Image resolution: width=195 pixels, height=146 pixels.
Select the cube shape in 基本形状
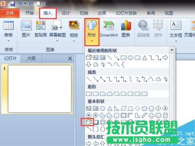[x=89, y=122]
